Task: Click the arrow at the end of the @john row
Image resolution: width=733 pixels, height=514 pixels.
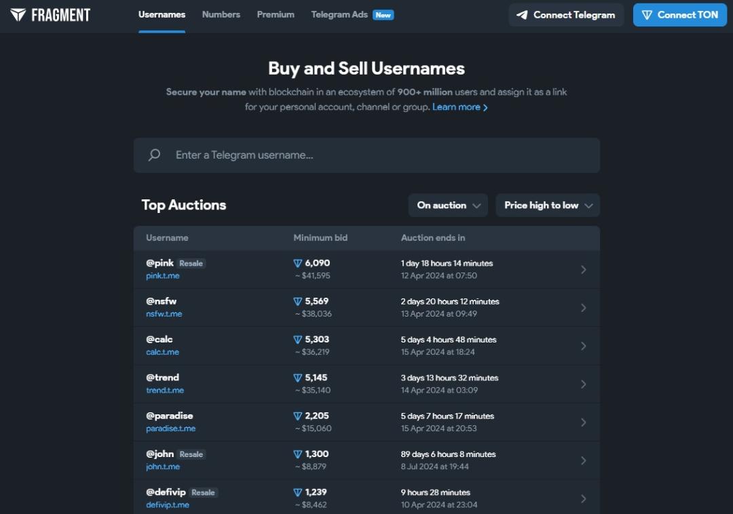Action: point(584,461)
